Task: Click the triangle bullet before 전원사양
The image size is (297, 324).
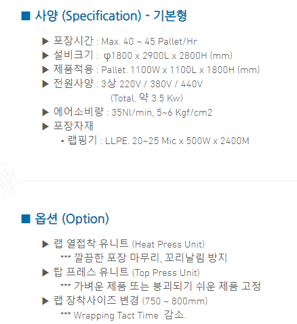Action: (45, 84)
